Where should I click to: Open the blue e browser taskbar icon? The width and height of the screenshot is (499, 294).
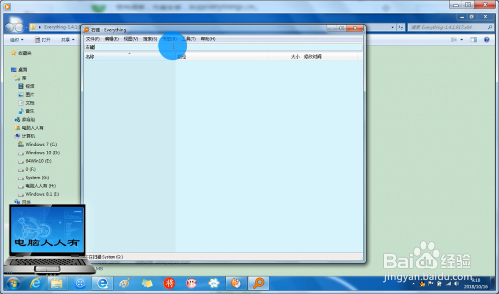pyautogui.click(x=102, y=283)
